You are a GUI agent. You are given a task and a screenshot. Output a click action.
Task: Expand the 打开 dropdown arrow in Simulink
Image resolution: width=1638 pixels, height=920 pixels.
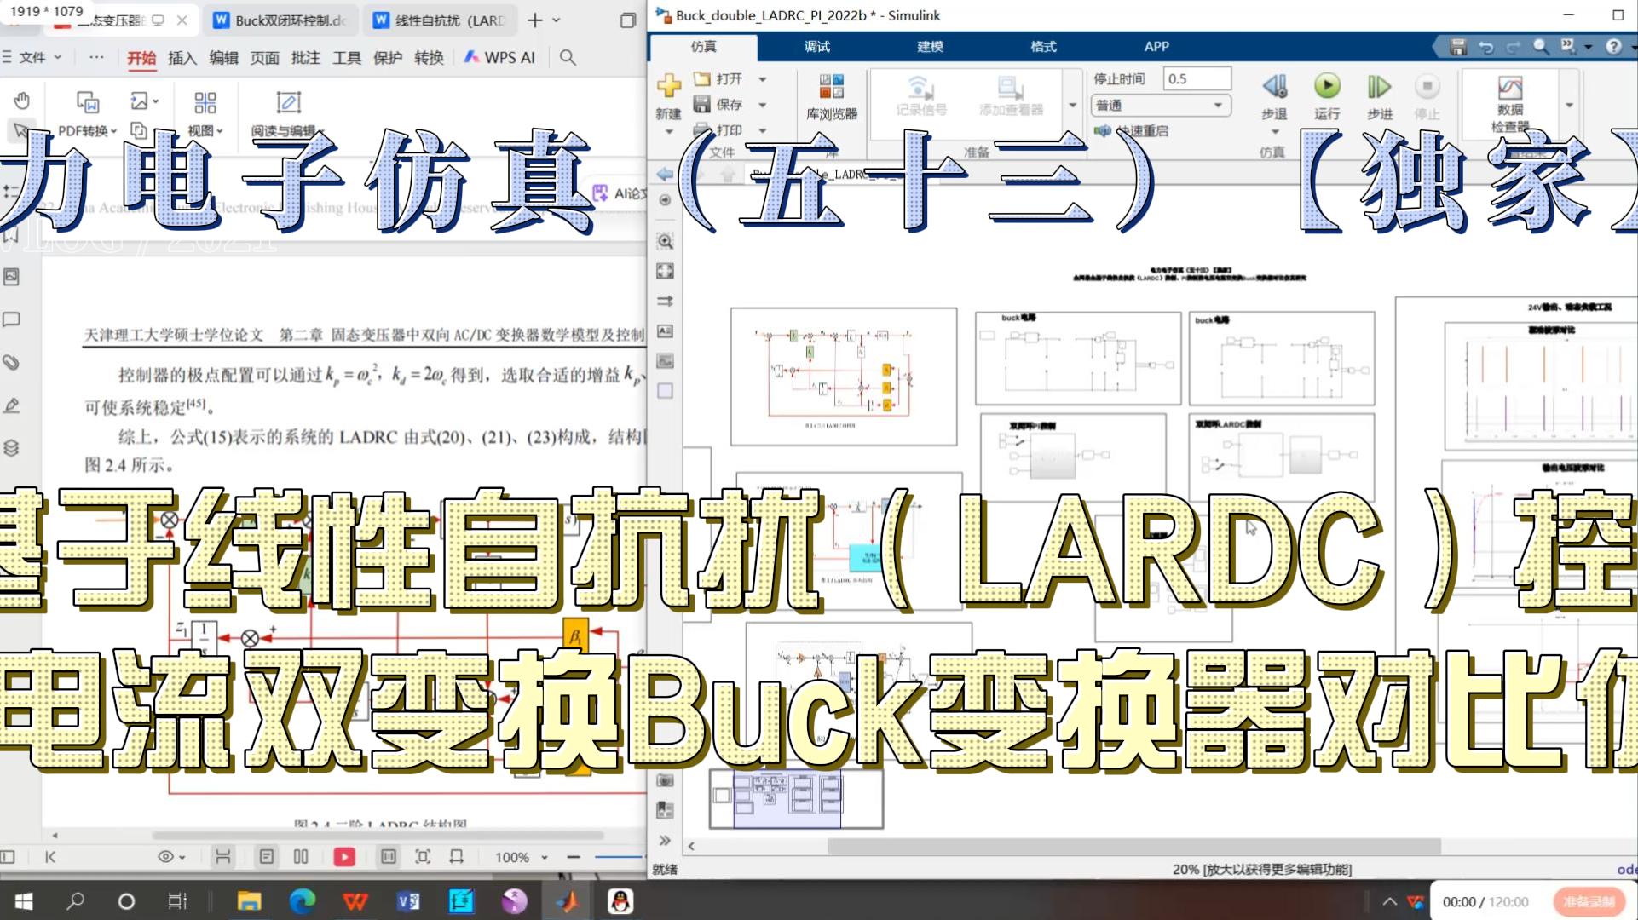[763, 79]
